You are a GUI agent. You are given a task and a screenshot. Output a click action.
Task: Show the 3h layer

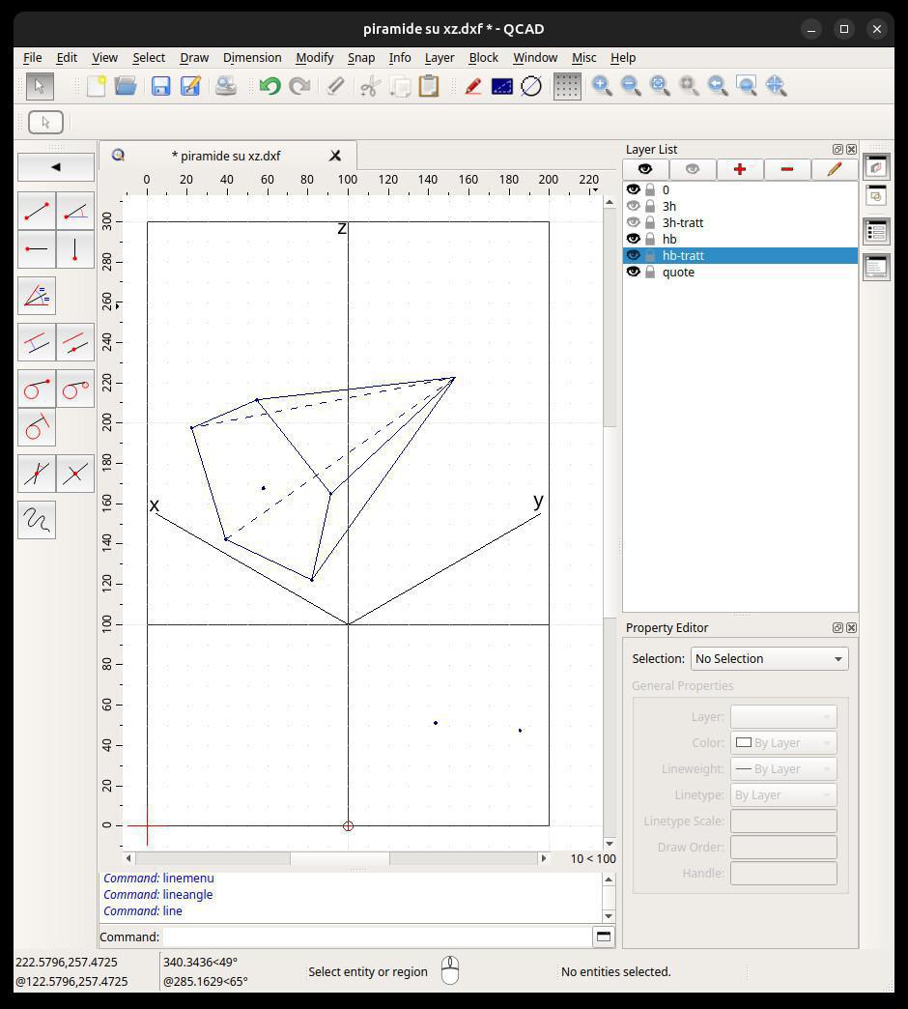634,206
